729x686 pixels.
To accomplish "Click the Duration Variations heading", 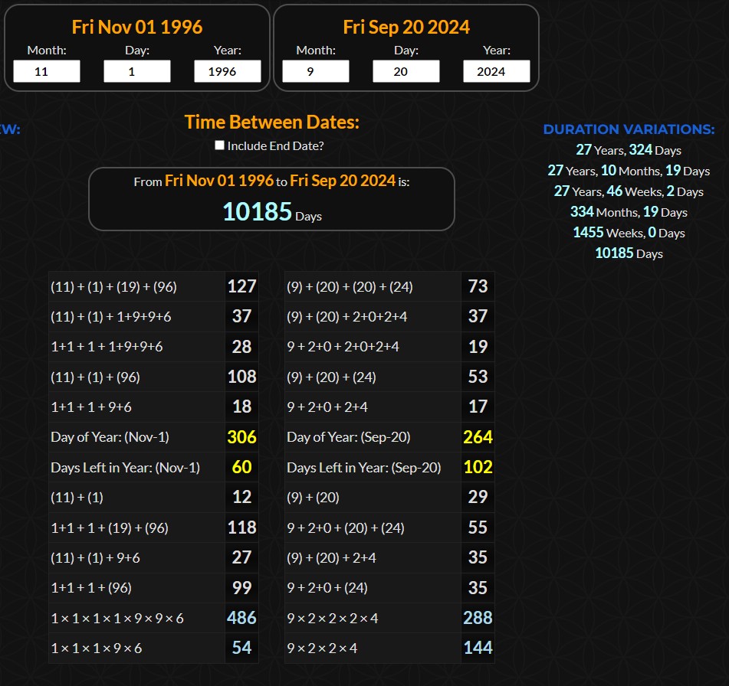I will (629, 129).
